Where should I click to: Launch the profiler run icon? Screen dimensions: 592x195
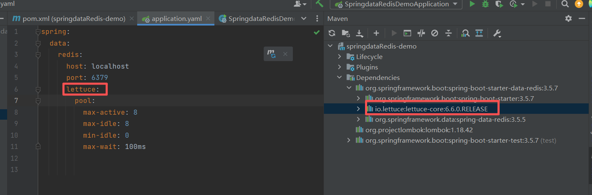(513, 4)
